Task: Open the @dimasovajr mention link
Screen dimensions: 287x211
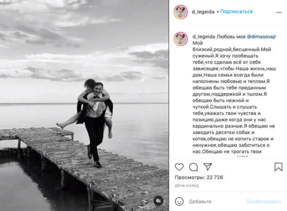Action: point(262,37)
